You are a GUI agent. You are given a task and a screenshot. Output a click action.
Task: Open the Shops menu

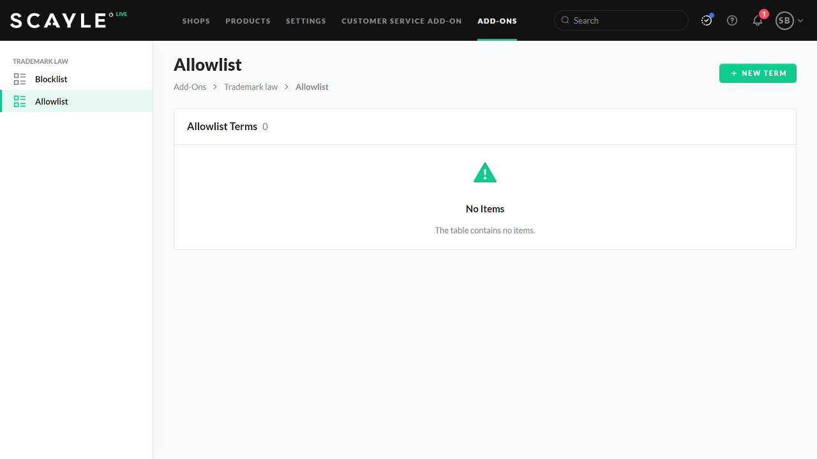[196, 21]
